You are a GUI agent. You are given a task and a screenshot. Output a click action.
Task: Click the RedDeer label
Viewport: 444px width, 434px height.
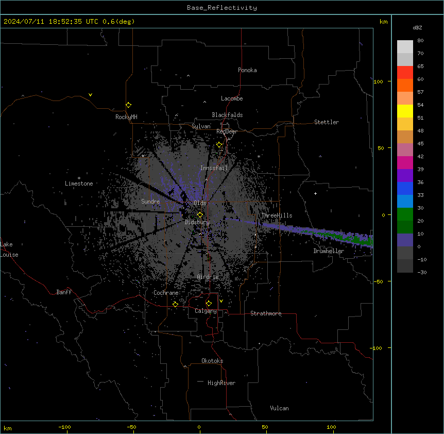pyautogui.click(x=227, y=131)
